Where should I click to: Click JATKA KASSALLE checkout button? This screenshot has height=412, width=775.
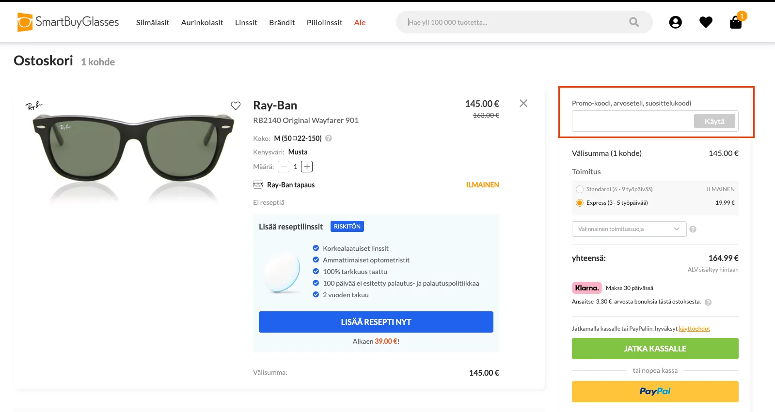(655, 349)
